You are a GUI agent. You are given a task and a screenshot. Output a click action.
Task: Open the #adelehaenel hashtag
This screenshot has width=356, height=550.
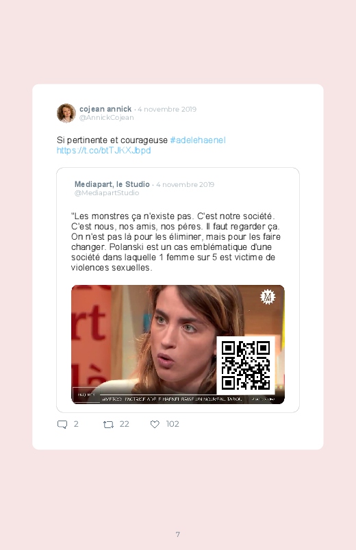(198, 140)
